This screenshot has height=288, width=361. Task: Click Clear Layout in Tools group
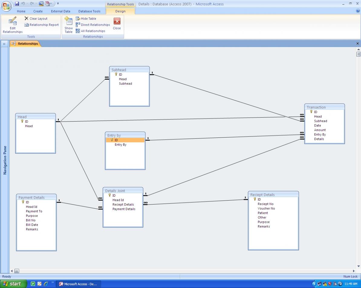coord(36,19)
